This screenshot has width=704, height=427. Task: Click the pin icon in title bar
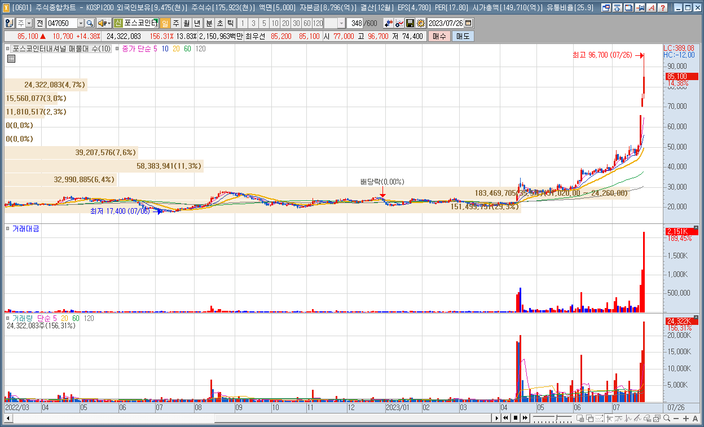(640, 8)
